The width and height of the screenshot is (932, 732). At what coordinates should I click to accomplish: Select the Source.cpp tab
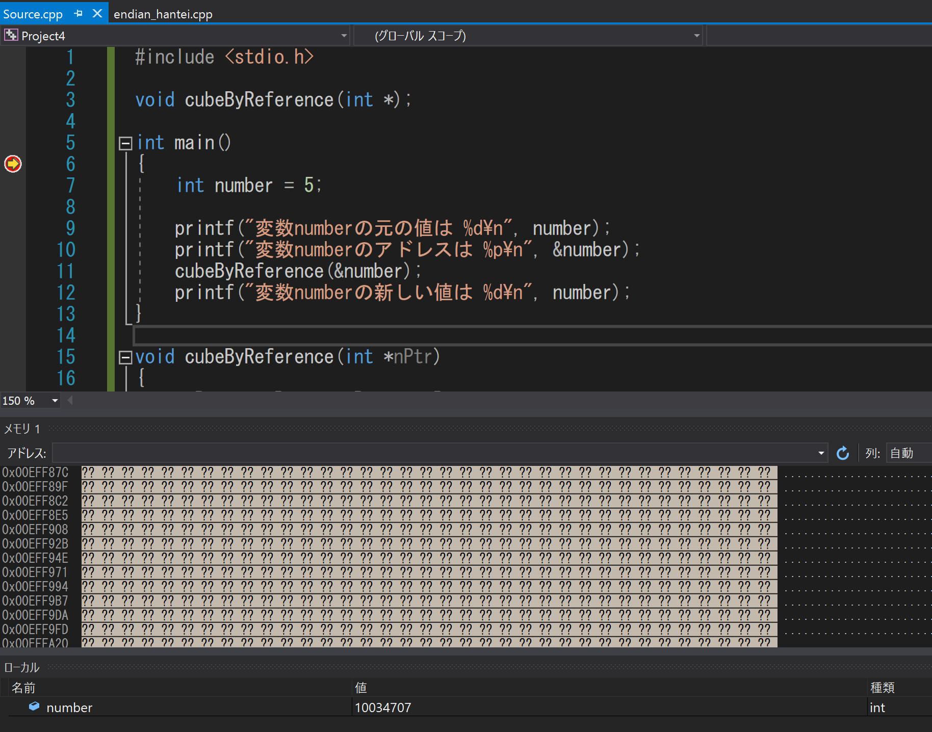(x=33, y=14)
